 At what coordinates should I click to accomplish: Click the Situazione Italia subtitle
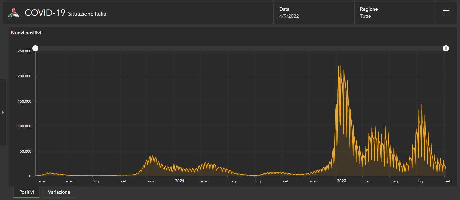87,14
